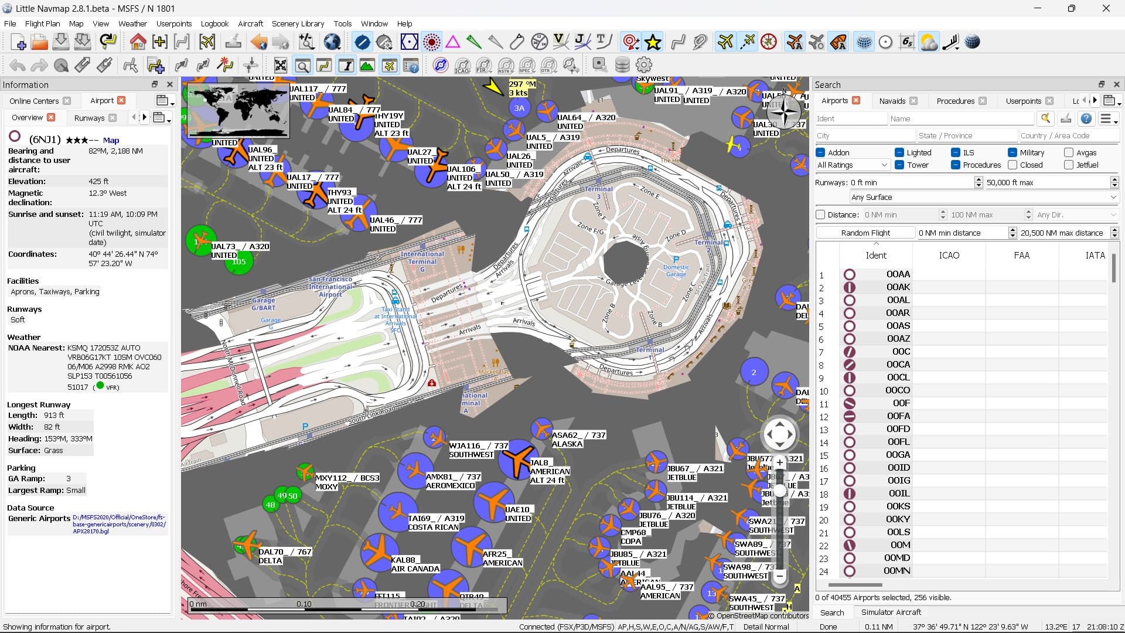The image size is (1125, 633).
Task: Click the zoom out minus on map
Action: point(779,576)
